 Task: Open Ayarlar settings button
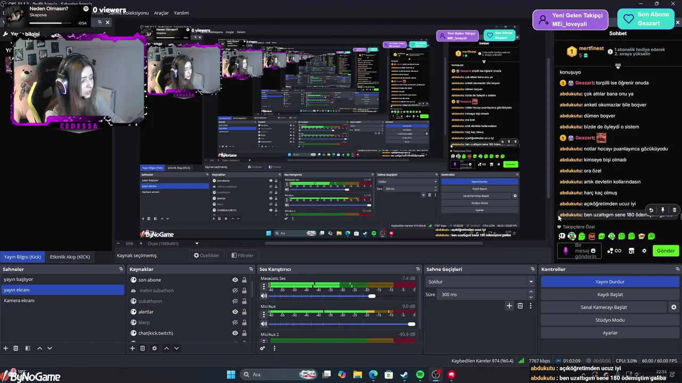(610, 332)
